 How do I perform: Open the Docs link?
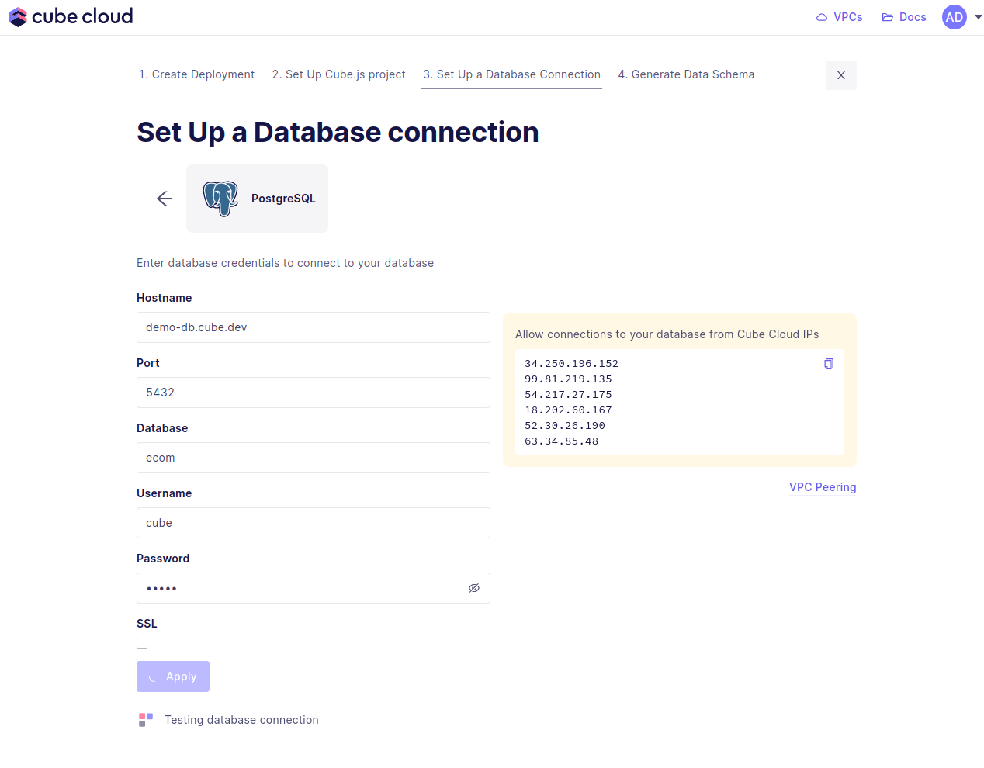point(904,17)
